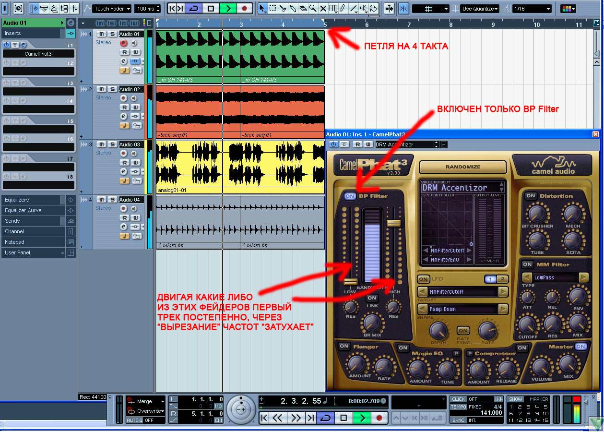Open the Sends inspector tab
This screenshot has width=604, height=432.
[x=31, y=221]
